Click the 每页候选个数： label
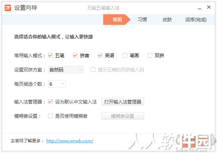 pyautogui.click(x=30, y=84)
